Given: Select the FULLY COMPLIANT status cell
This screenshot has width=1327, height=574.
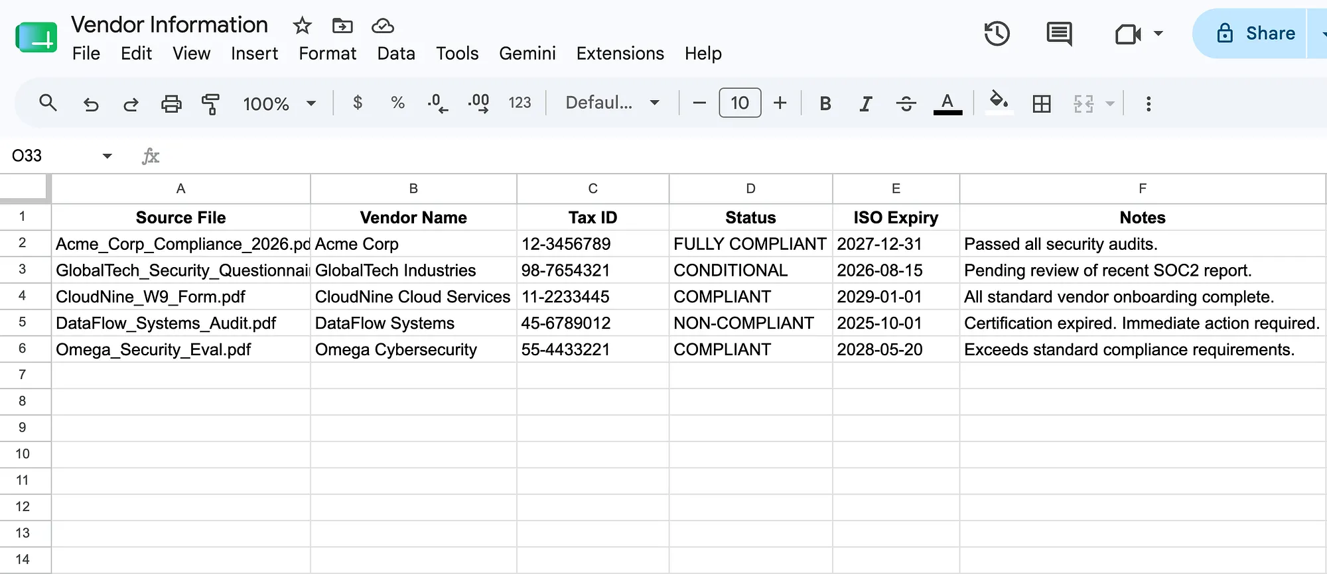Looking at the screenshot, I should [750, 244].
